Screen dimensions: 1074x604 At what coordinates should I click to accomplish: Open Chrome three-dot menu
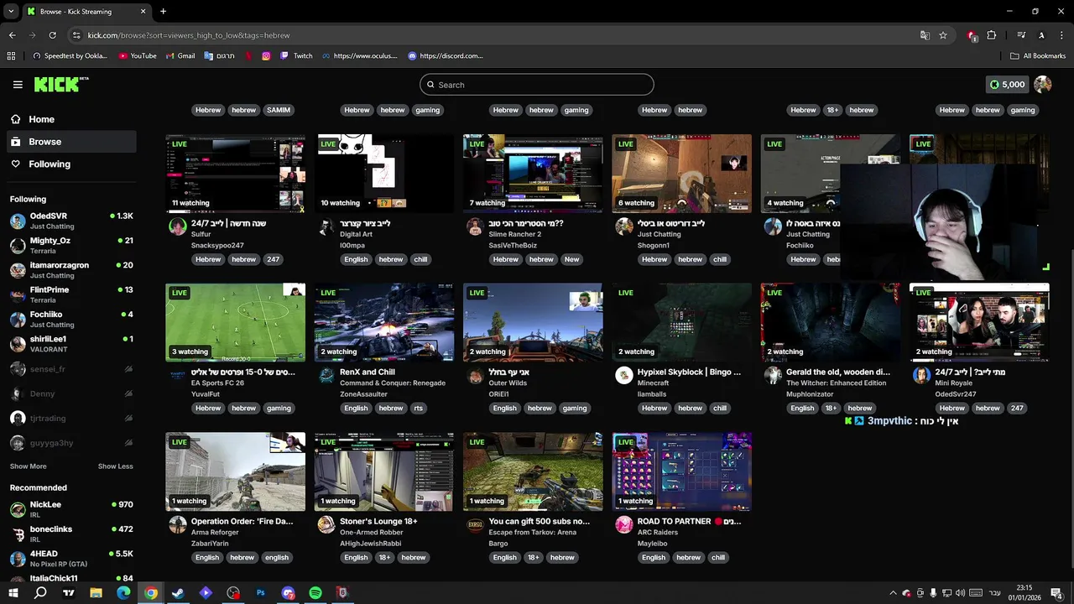click(1060, 35)
